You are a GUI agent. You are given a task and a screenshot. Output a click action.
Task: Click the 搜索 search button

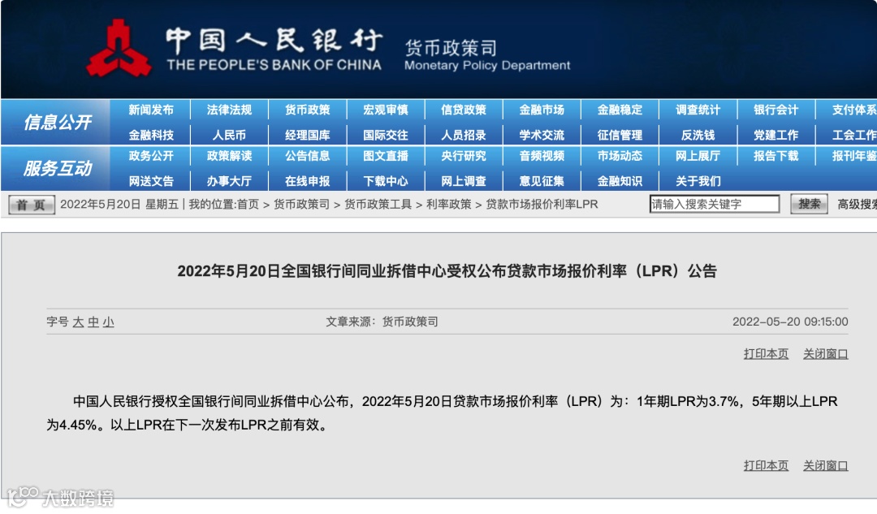click(809, 204)
